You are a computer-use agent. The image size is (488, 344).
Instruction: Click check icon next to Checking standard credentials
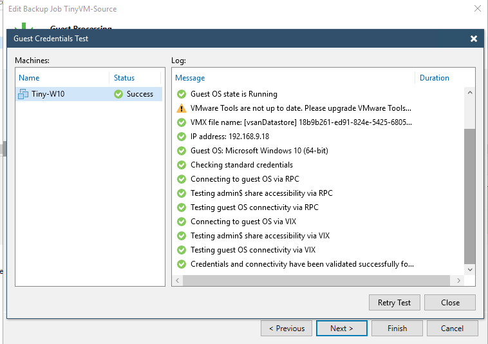181,165
